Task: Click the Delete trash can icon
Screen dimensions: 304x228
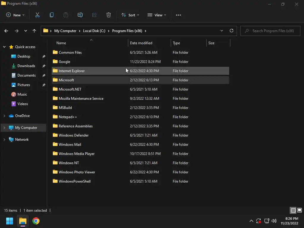Action: coord(109,15)
